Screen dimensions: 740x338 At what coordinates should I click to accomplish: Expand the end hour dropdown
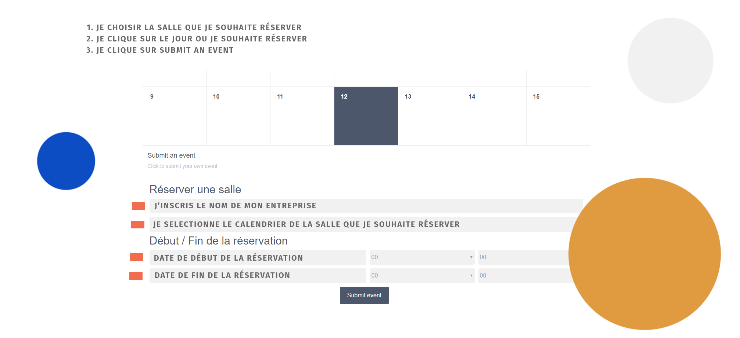coord(422,276)
